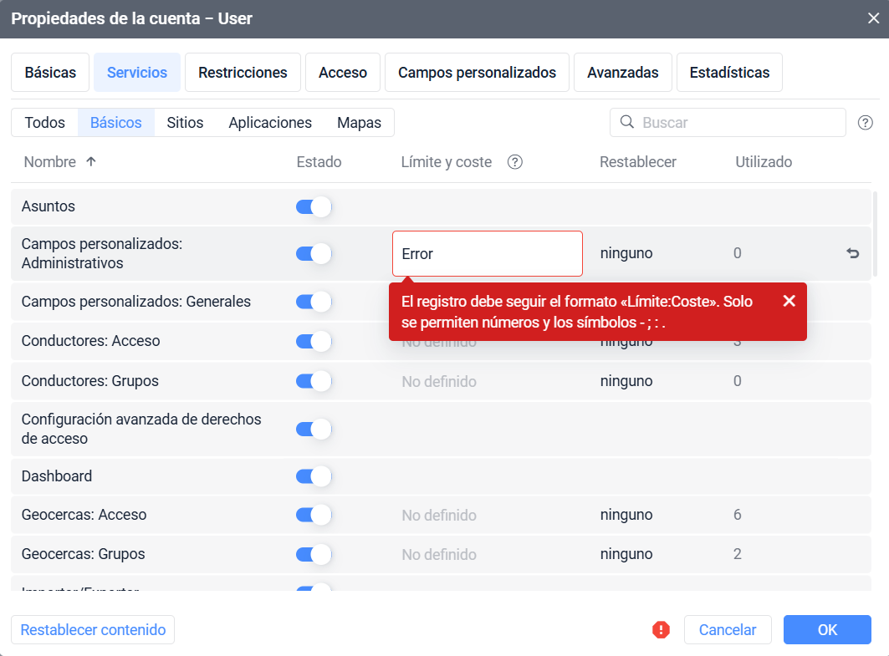889x656 pixels.
Task: Select the Aplicaciones filter tab
Action: pyautogui.click(x=270, y=123)
